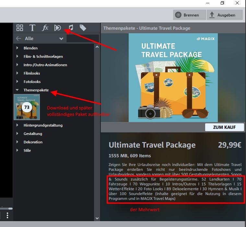Click the Ultimate Travel Package banner image
The image size is (246, 227).
coord(173,77)
